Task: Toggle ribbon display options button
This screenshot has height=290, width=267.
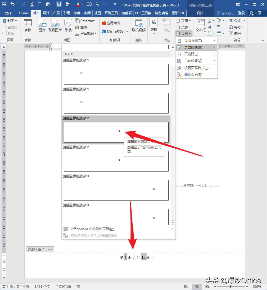Action: 238,4
